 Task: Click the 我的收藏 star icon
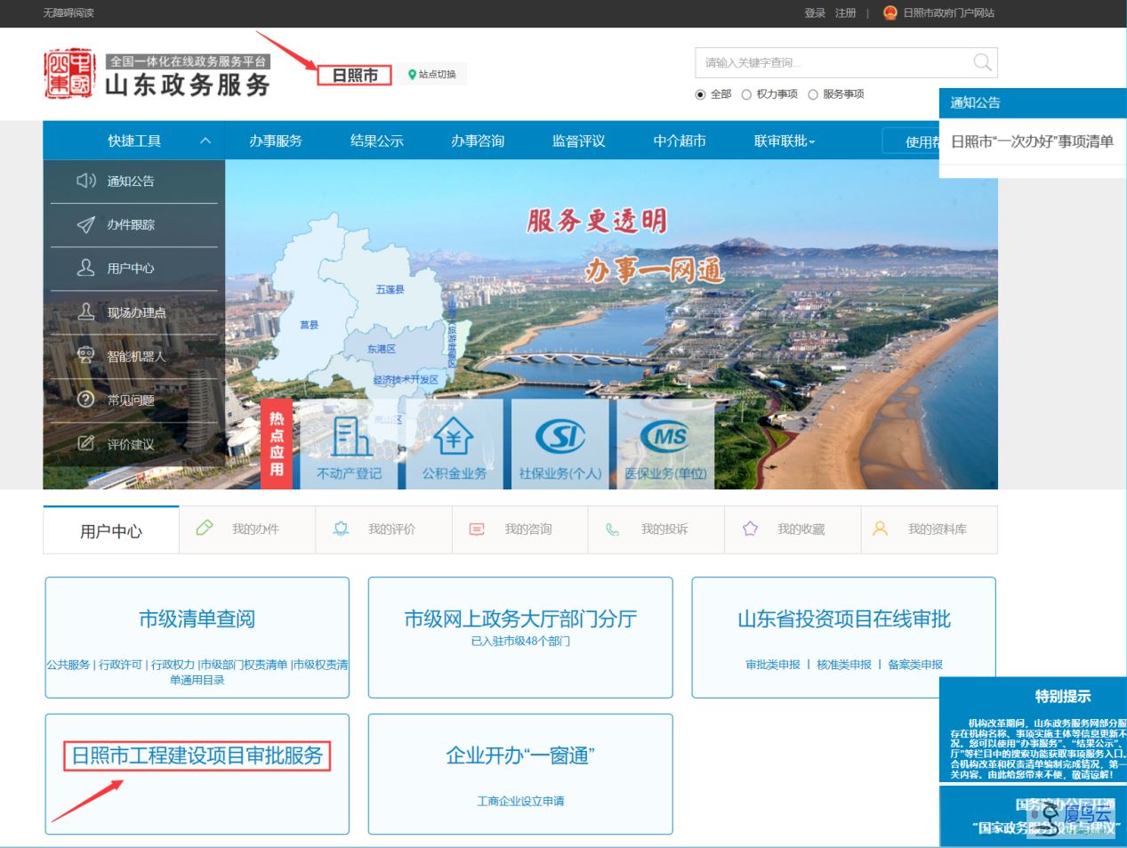[x=750, y=529]
